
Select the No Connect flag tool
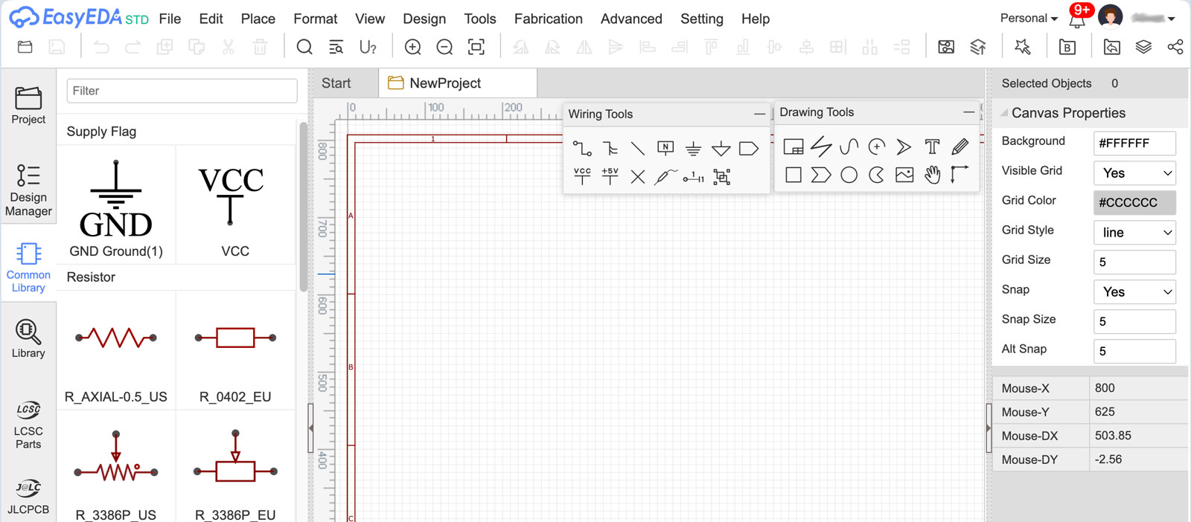pyautogui.click(x=638, y=176)
